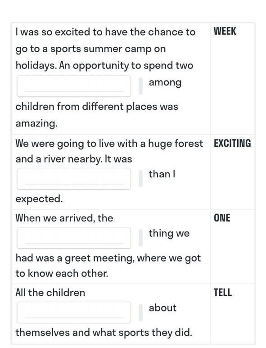Image resolution: width=266 pixels, height=348 pixels.
Task: Click the WEEK keyword label
Action: (x=225, y=32)
